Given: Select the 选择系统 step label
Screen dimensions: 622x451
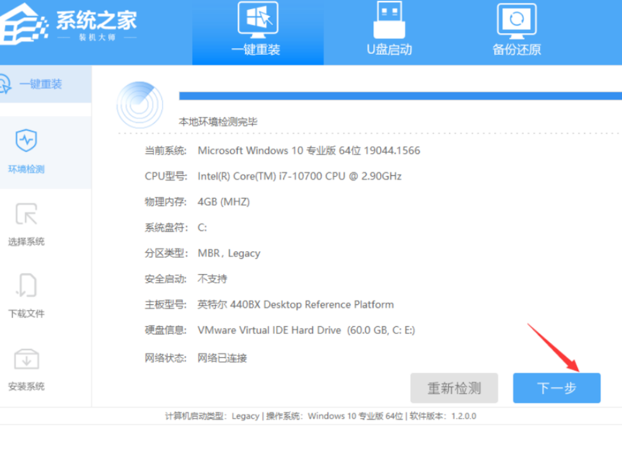Looking at the screenshot, I should (26, 241).
